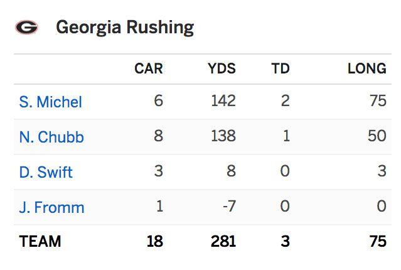Click the TD column header
The image size is (401, 270).
(x=280, y=69)
